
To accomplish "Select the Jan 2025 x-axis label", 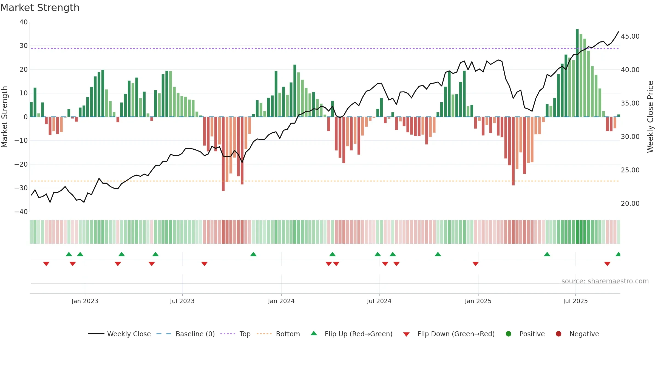I will point(478,301).
